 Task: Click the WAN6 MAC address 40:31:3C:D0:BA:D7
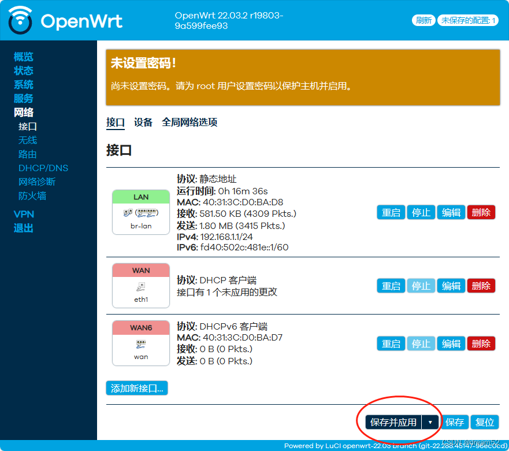(243, 337)
